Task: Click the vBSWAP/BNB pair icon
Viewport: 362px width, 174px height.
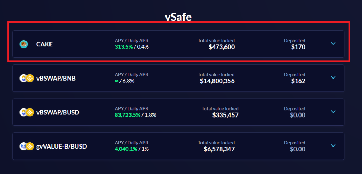Action: tap(27, 78)
